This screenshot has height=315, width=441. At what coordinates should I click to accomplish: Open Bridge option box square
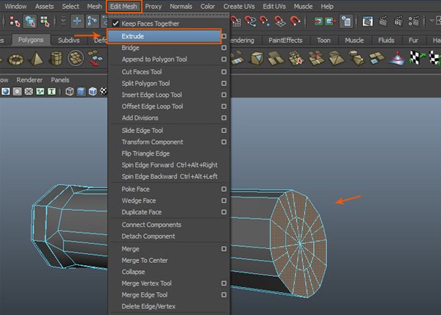pyautogui.click(x=224, y=48)
